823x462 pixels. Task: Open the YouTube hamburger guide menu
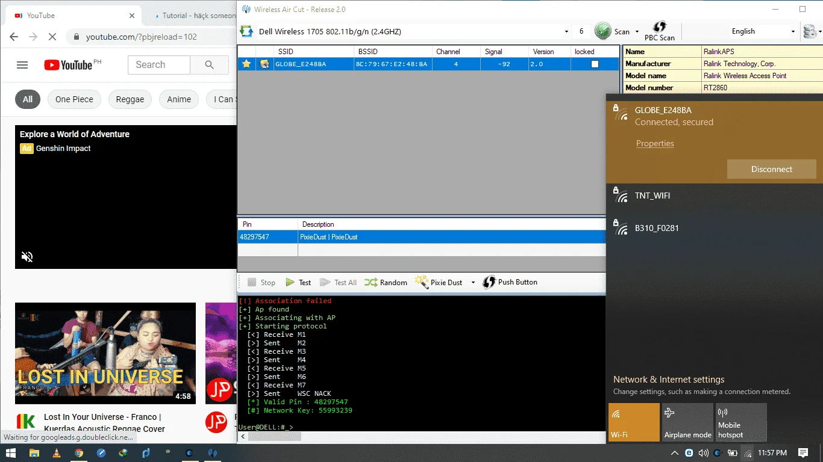tap(22, 65)
